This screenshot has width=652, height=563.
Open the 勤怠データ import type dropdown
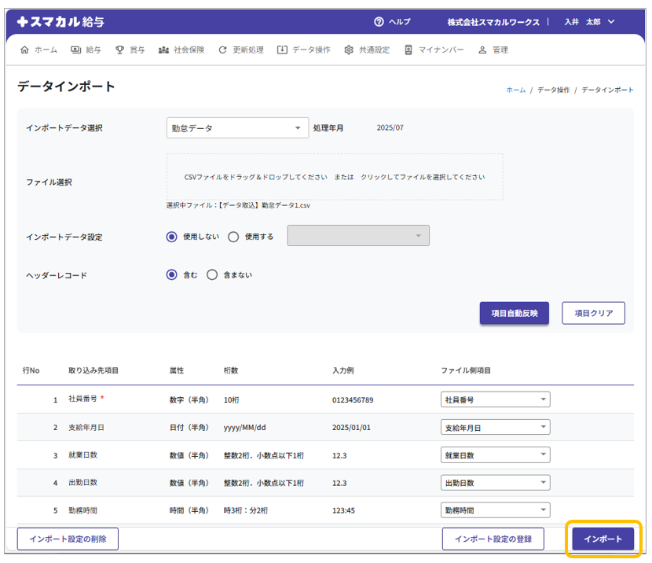click(237, 128)
